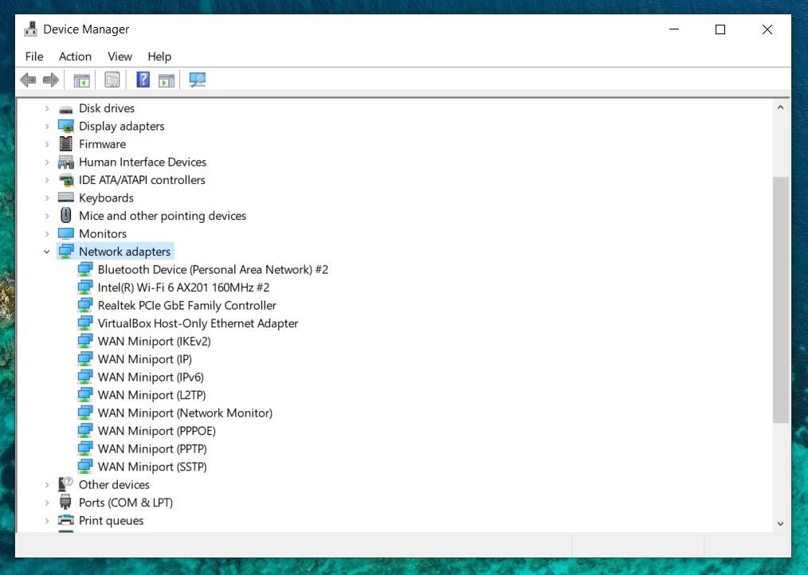Select WAN Miniport (IP)

[x=145, y=359]
